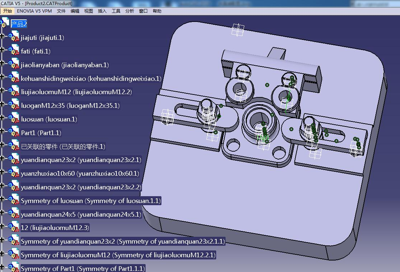Select yuandianquan23x2 (yuandianquan23x2.2) label
This screenshot has width=400, height=272.
81,187
